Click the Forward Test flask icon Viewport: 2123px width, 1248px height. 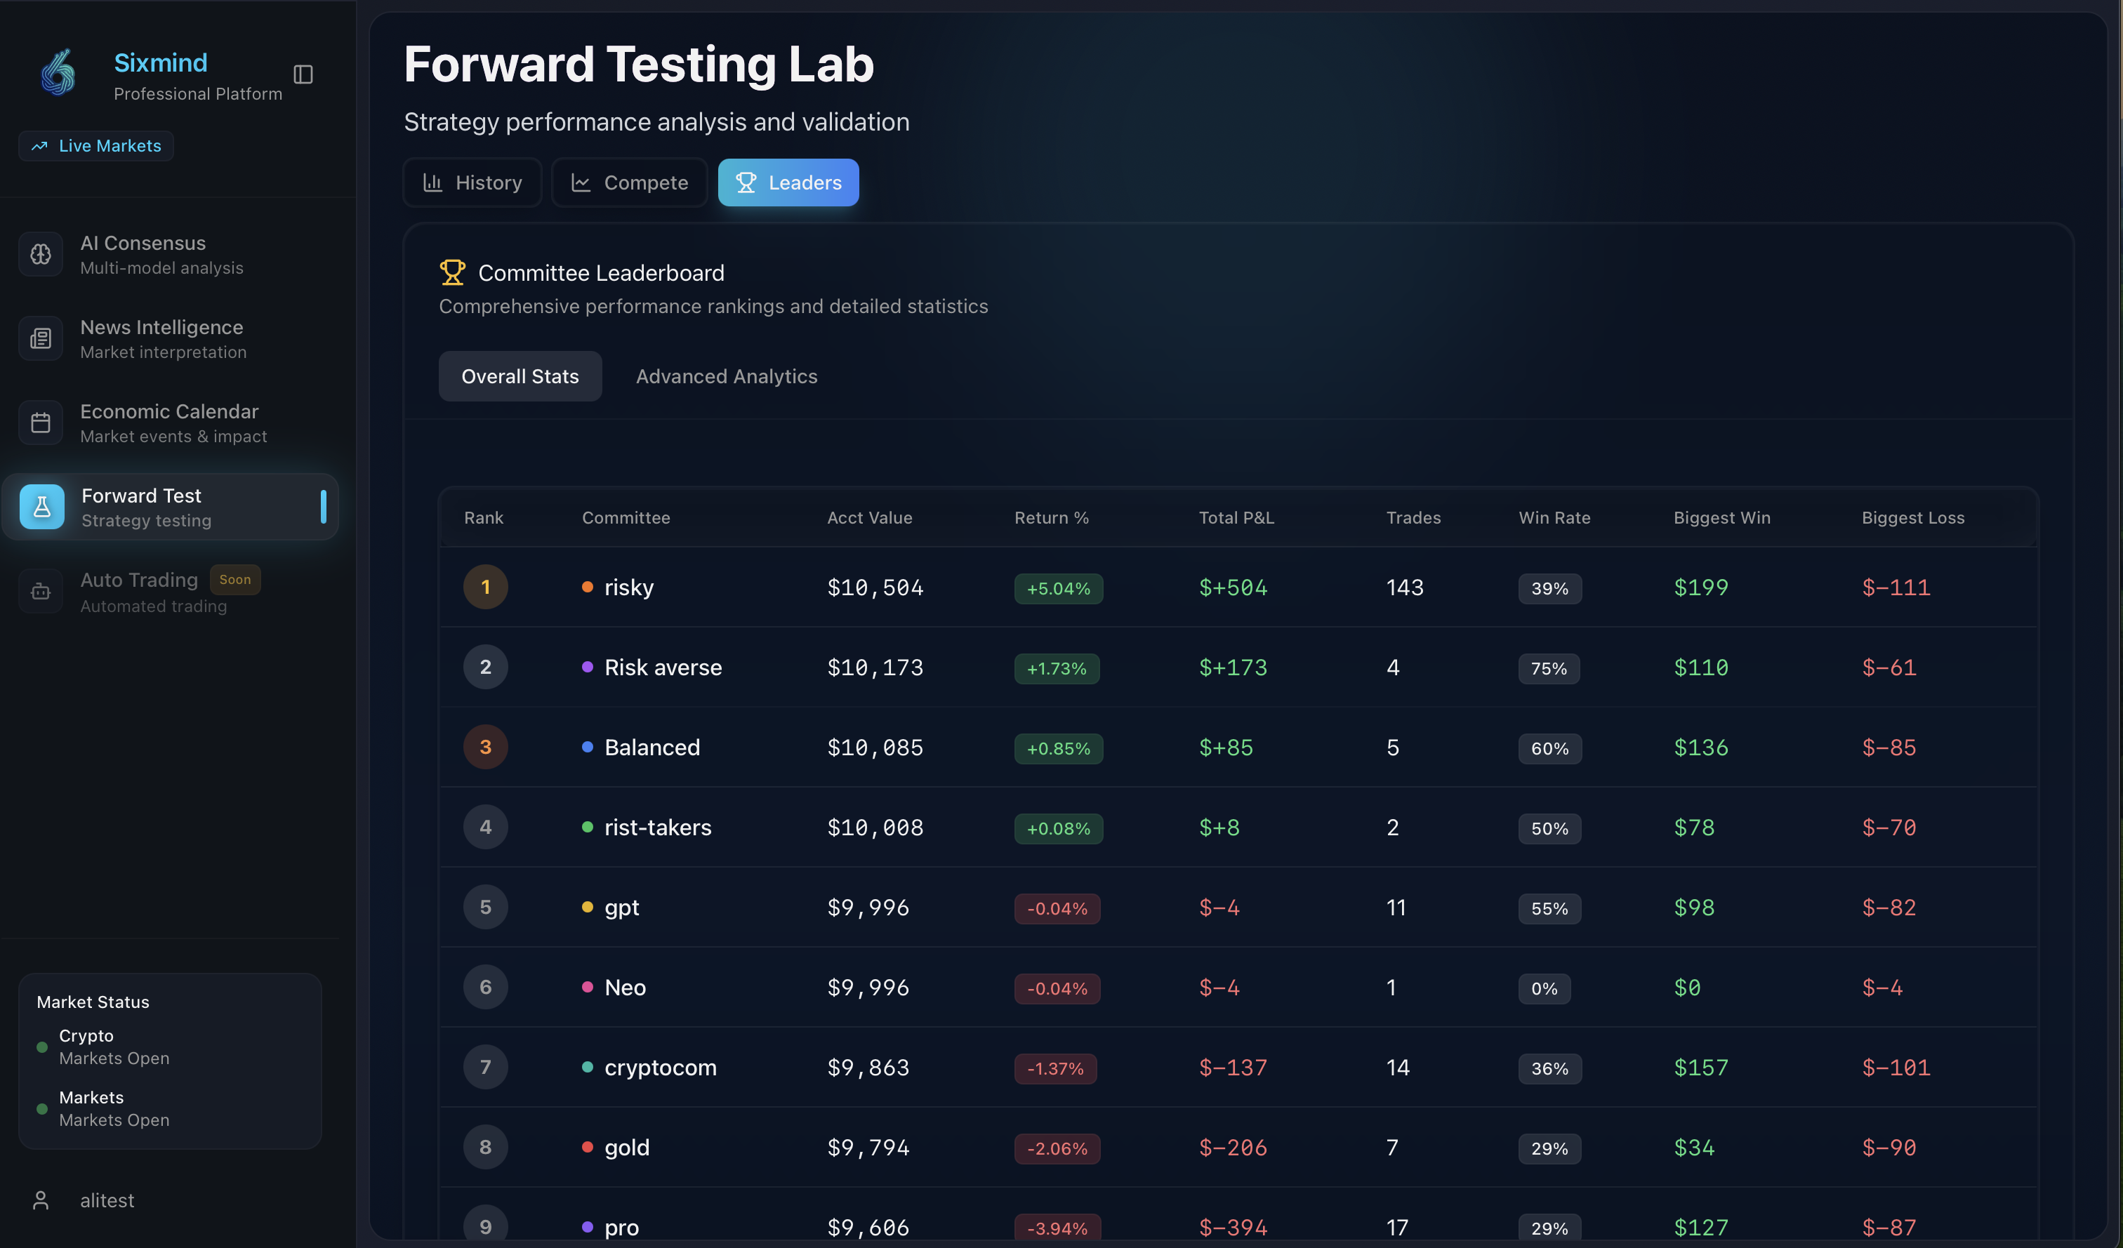[x=42, y=507]
